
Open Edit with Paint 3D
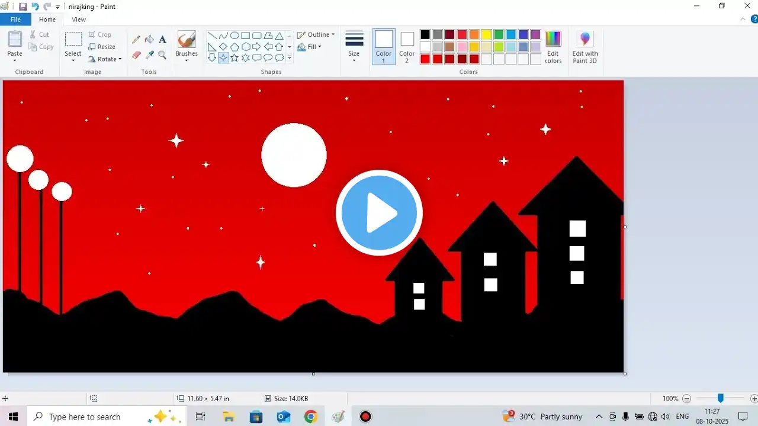tap(585, 47)
